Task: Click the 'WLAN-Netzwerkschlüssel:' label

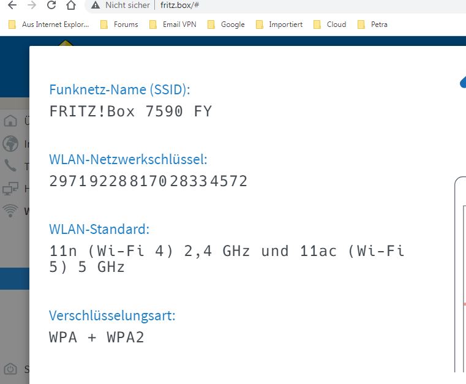Action: click(128, 159)
